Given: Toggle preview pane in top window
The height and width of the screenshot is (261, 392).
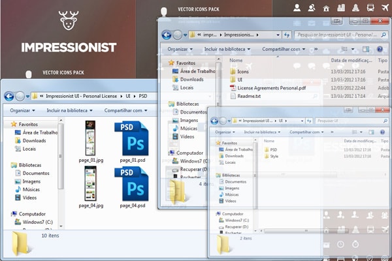Looking at the screenshot, I should [x=366, y=49].
